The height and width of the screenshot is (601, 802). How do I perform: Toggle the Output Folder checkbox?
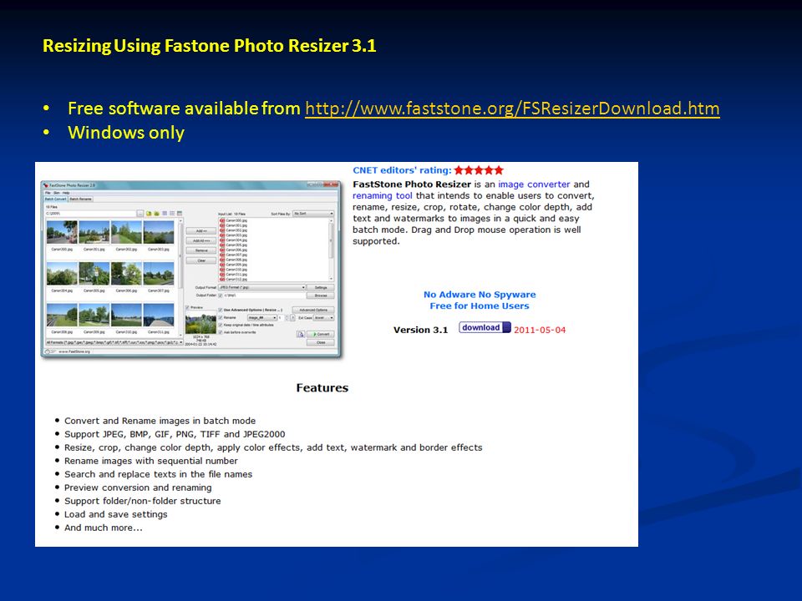click(x=220, y=295)
